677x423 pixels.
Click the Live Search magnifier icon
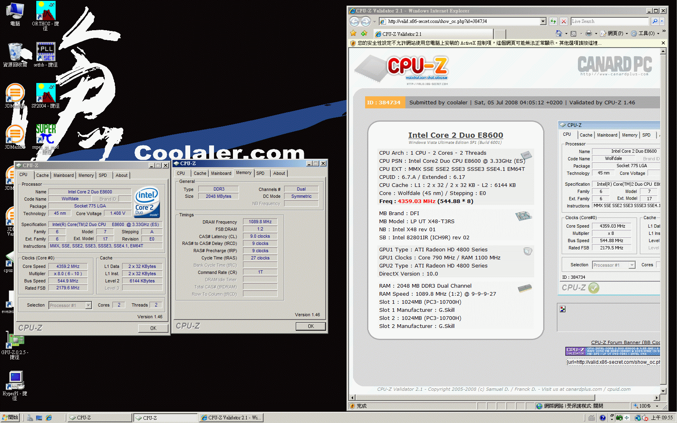pyautogui.click(x=655, y=21)
